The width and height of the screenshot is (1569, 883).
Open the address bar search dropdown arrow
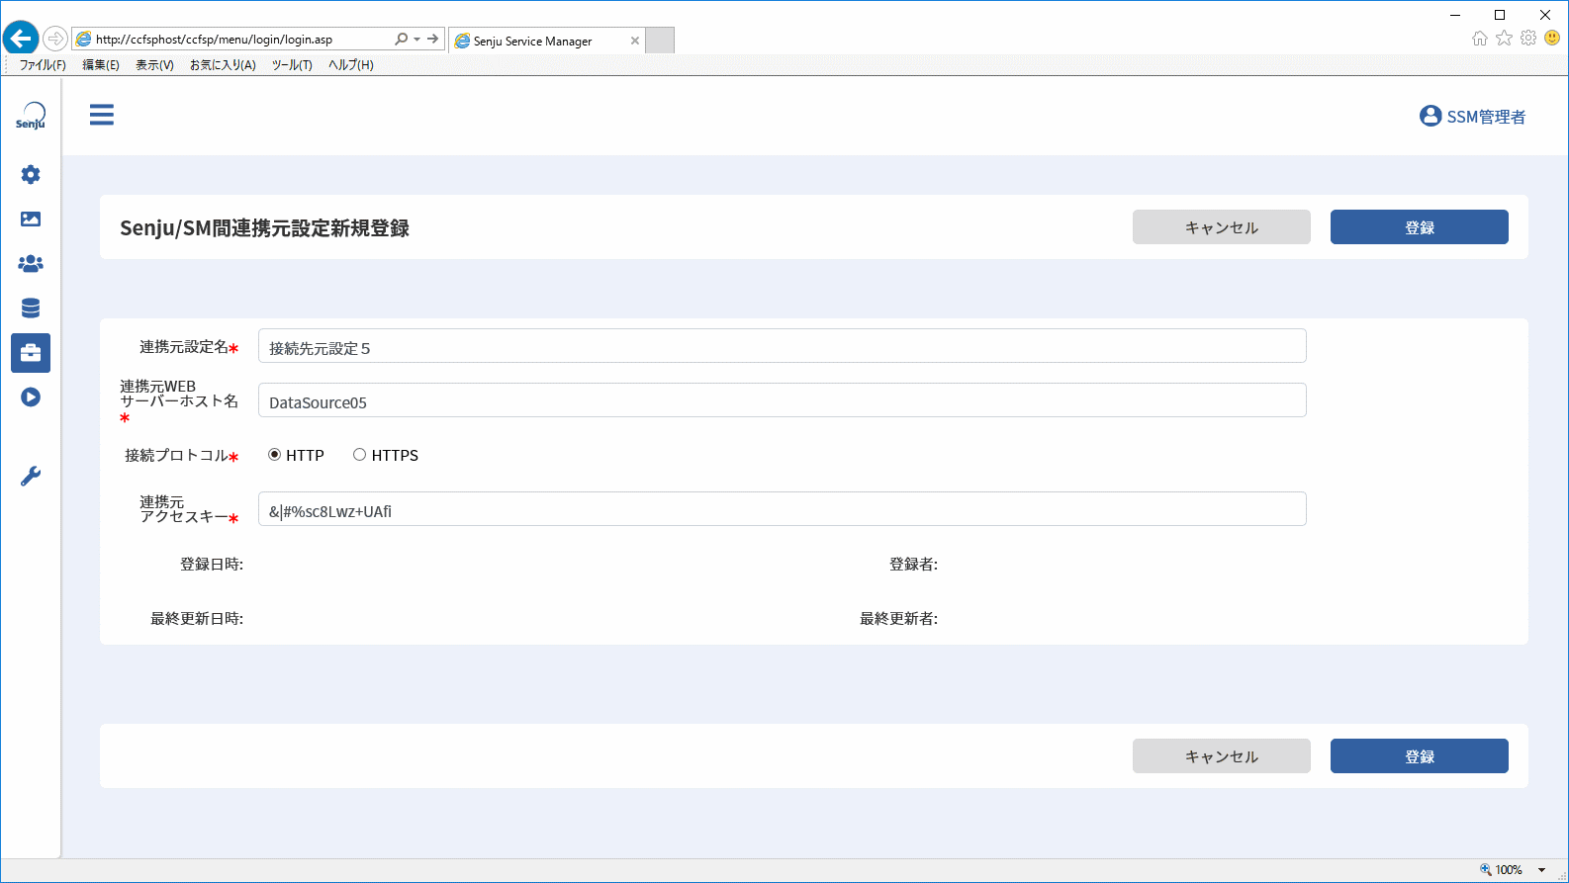(x=417, y=39)
